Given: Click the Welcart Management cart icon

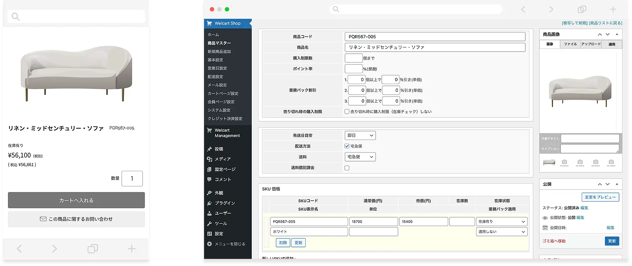Looking at the screenshot, I should click(x=209, y=130).
